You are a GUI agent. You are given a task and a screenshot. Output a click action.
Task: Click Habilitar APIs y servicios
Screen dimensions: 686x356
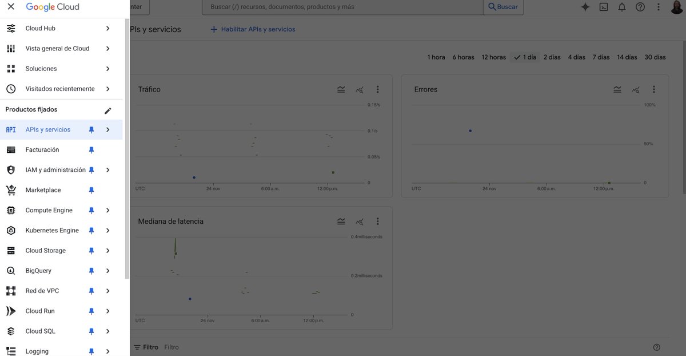(253, 29)
